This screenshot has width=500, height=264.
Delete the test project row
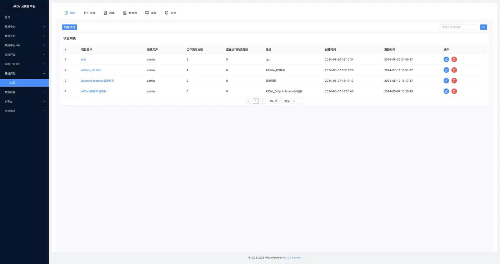454,60
